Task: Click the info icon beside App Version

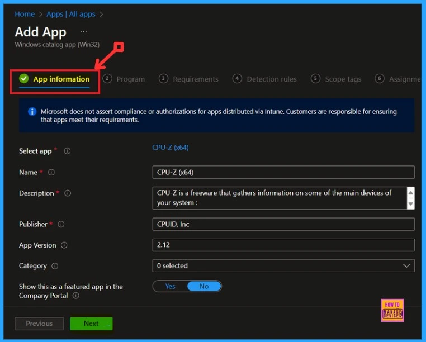Action: pyautogui.click(x=64, y=245)
